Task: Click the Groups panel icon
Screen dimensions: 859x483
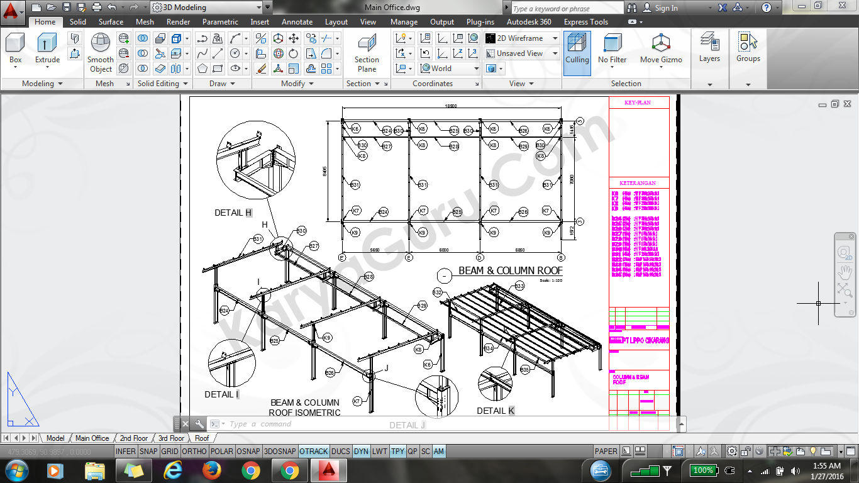Action: pyautogui.click(x=748, y=48)
